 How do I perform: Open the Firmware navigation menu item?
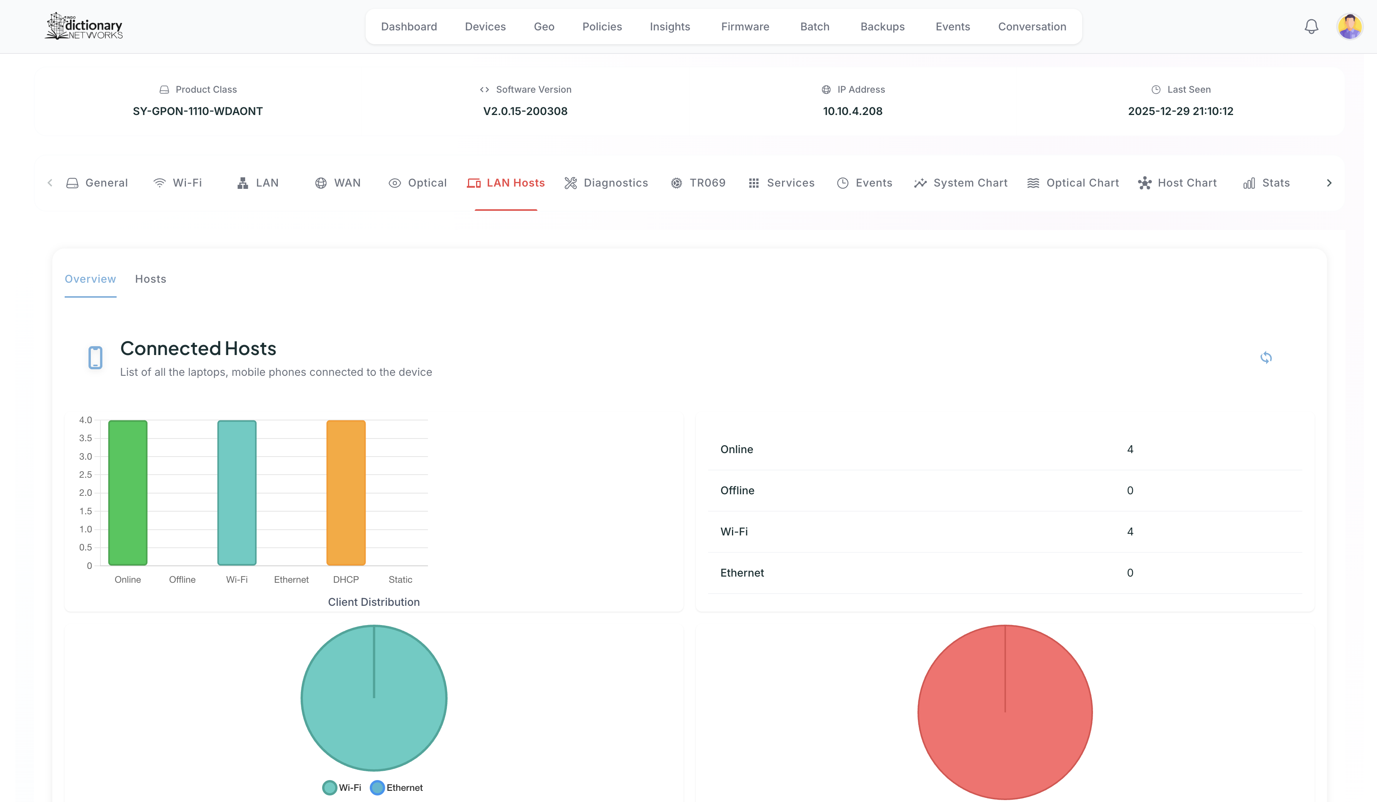(x=745, y=27)
